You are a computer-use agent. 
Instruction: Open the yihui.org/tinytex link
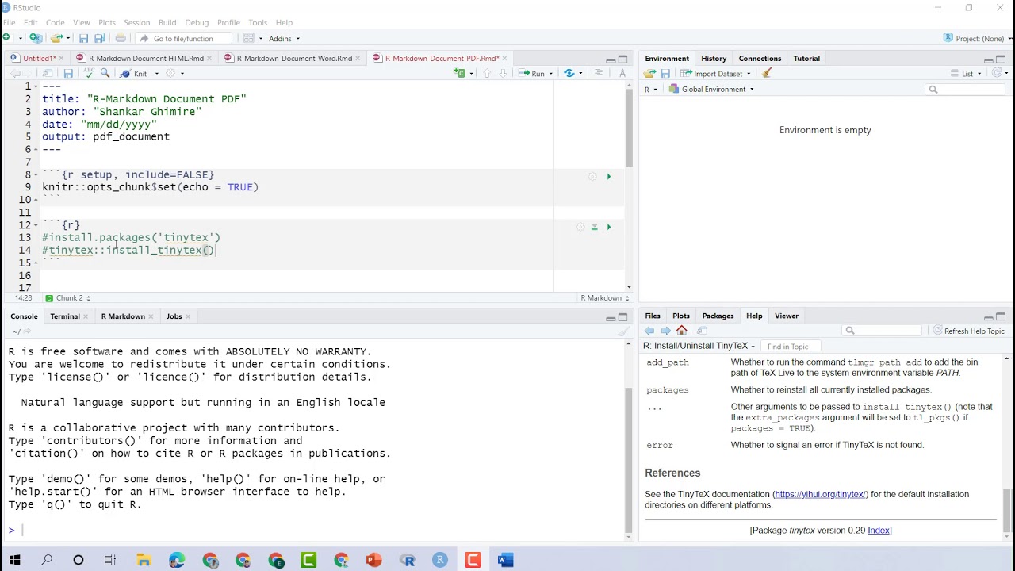click(820, 494)
